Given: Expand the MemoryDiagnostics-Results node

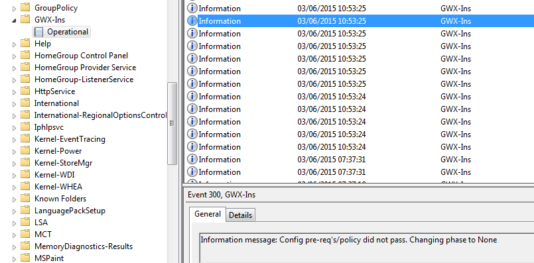Looking at the screenshot, I should point(14,246).
